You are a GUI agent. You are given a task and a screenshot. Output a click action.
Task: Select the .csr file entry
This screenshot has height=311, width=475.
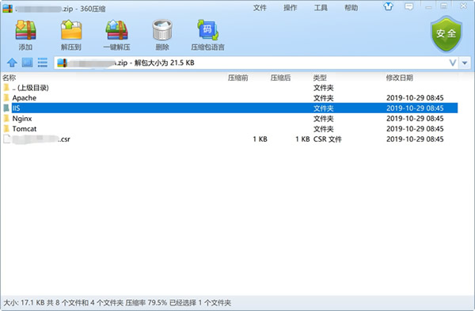tap(230, 139)
